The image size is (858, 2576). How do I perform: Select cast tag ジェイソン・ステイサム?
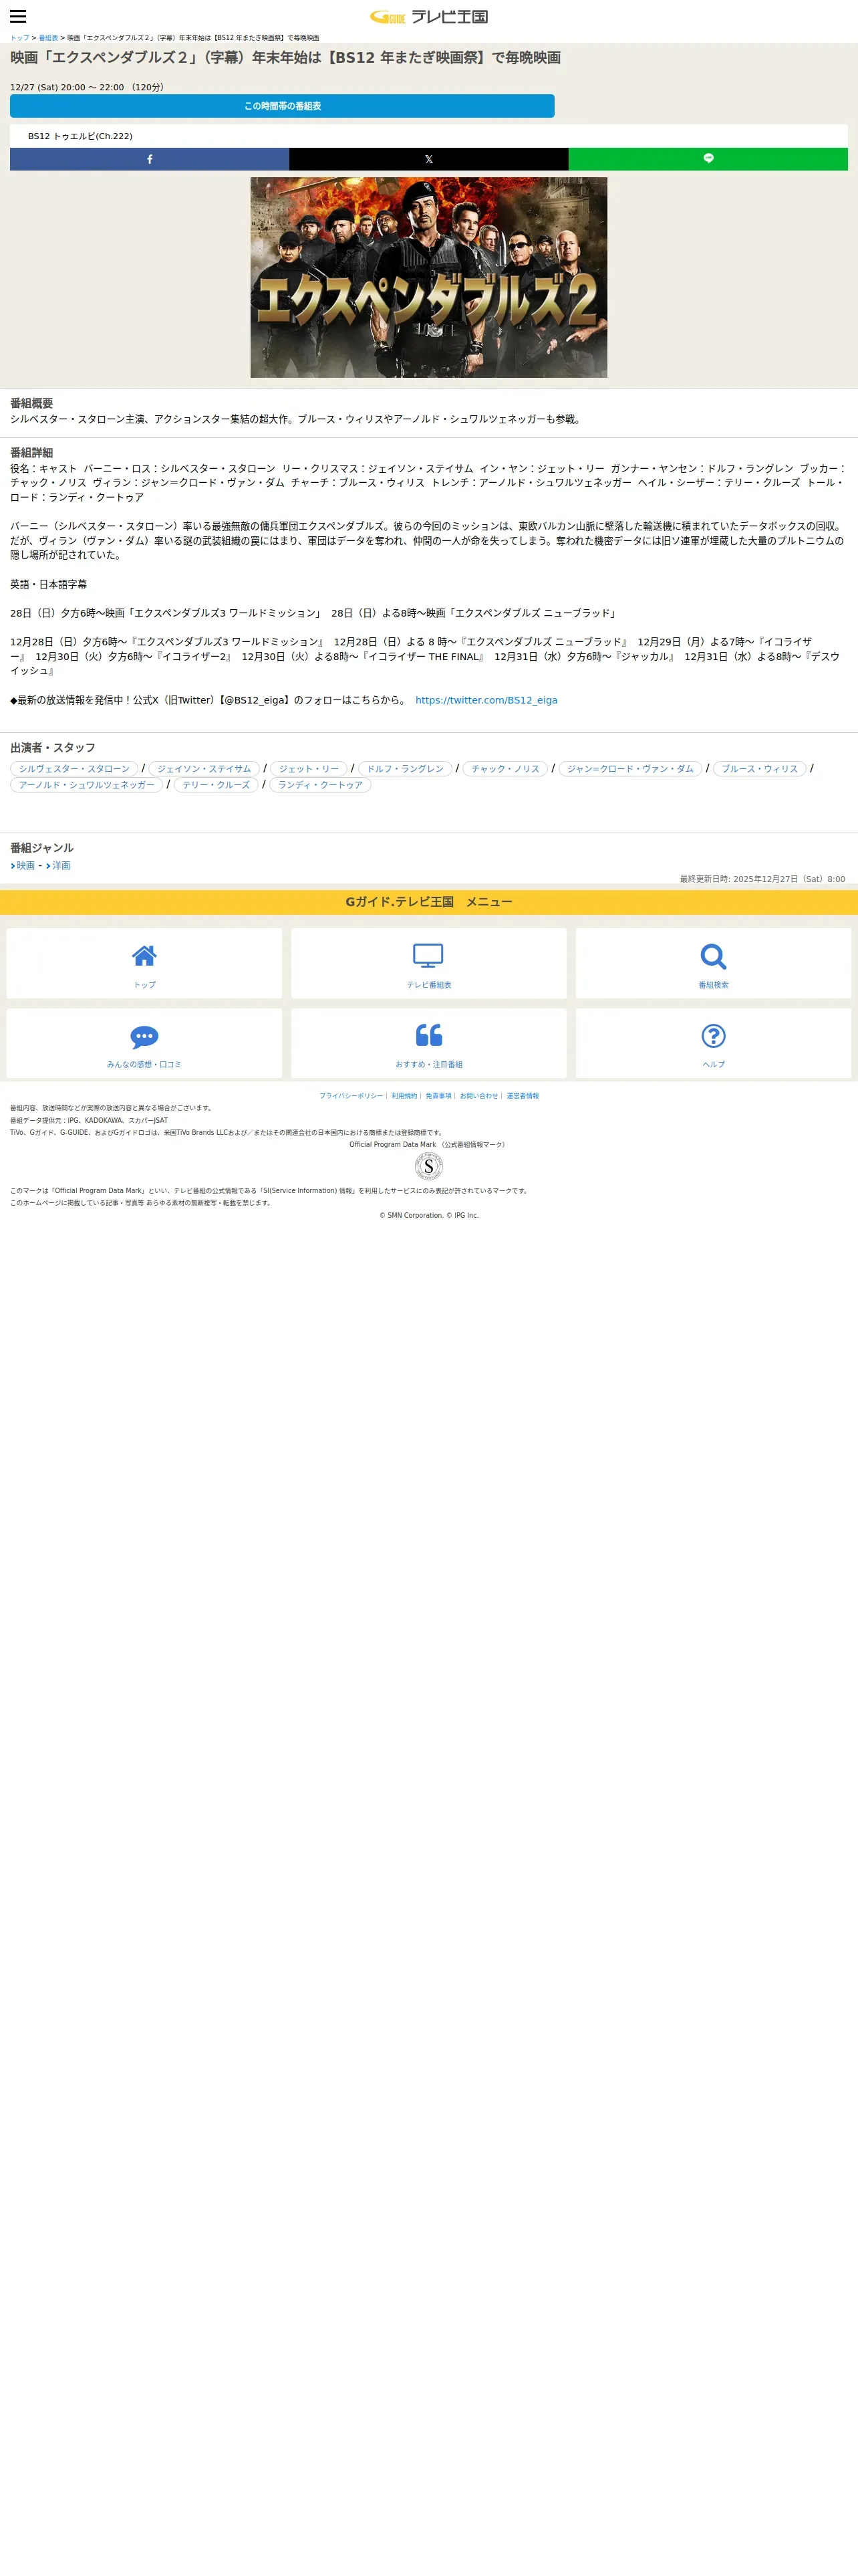click(x=204, y=769)
